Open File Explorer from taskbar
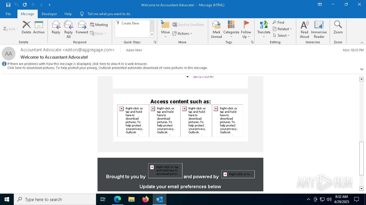Viewport: 366px width, 205px height. pyautogui.click(x=132, y=199)
